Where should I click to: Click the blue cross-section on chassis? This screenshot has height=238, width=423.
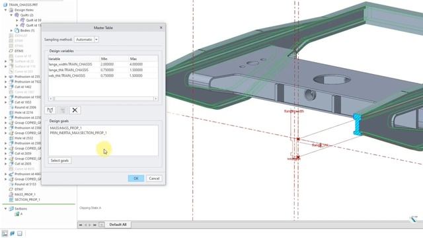(x=357, y=124)
